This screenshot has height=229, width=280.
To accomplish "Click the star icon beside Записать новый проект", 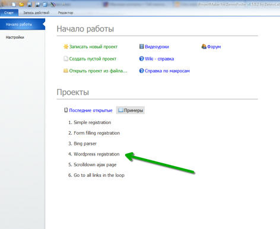I will (x=66, y=47).
